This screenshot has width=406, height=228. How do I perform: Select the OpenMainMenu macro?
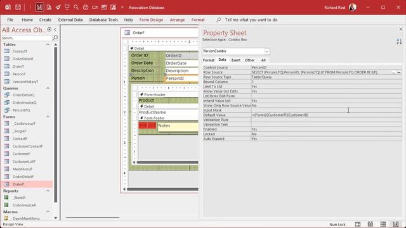tap(26, 218)
